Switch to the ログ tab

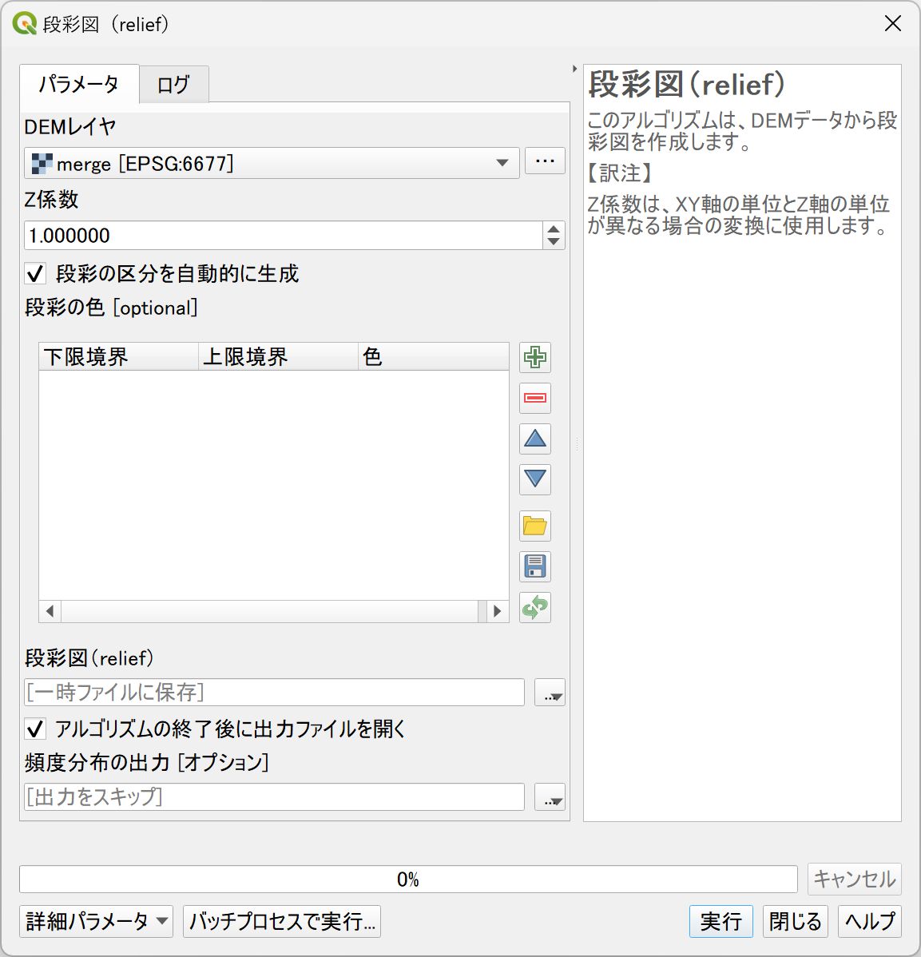point(174,85)
